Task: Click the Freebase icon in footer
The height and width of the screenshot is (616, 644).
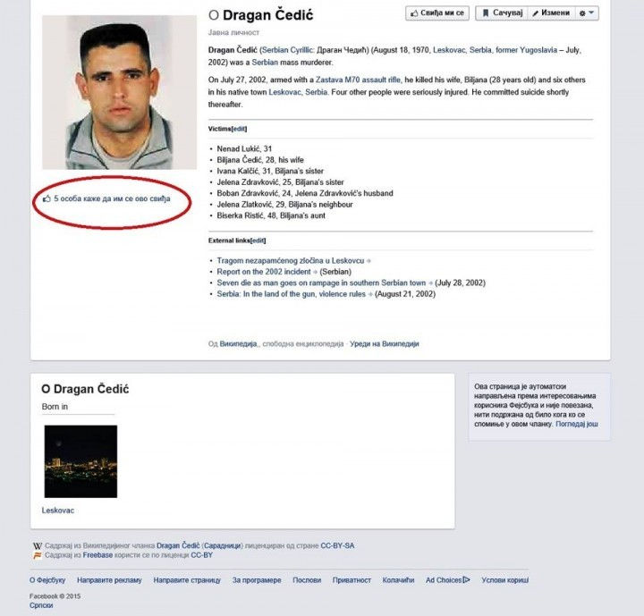Action: click(x=38, y=555)
